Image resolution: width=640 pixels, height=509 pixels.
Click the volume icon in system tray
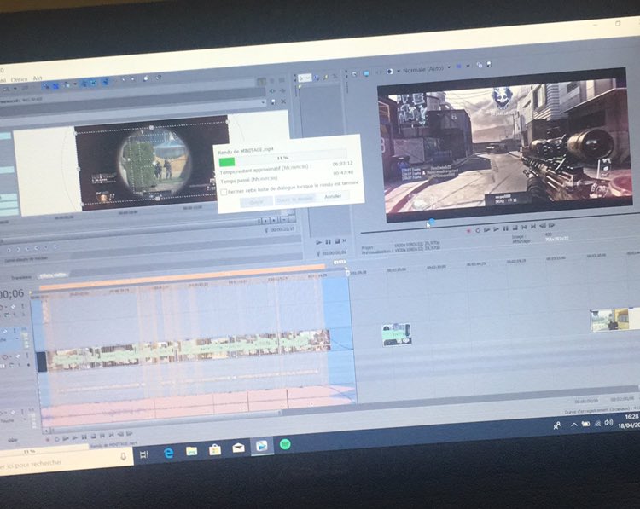click(x=608, y=422)
